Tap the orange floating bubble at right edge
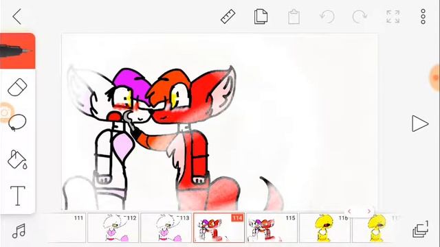 click(x=435, y=78)
